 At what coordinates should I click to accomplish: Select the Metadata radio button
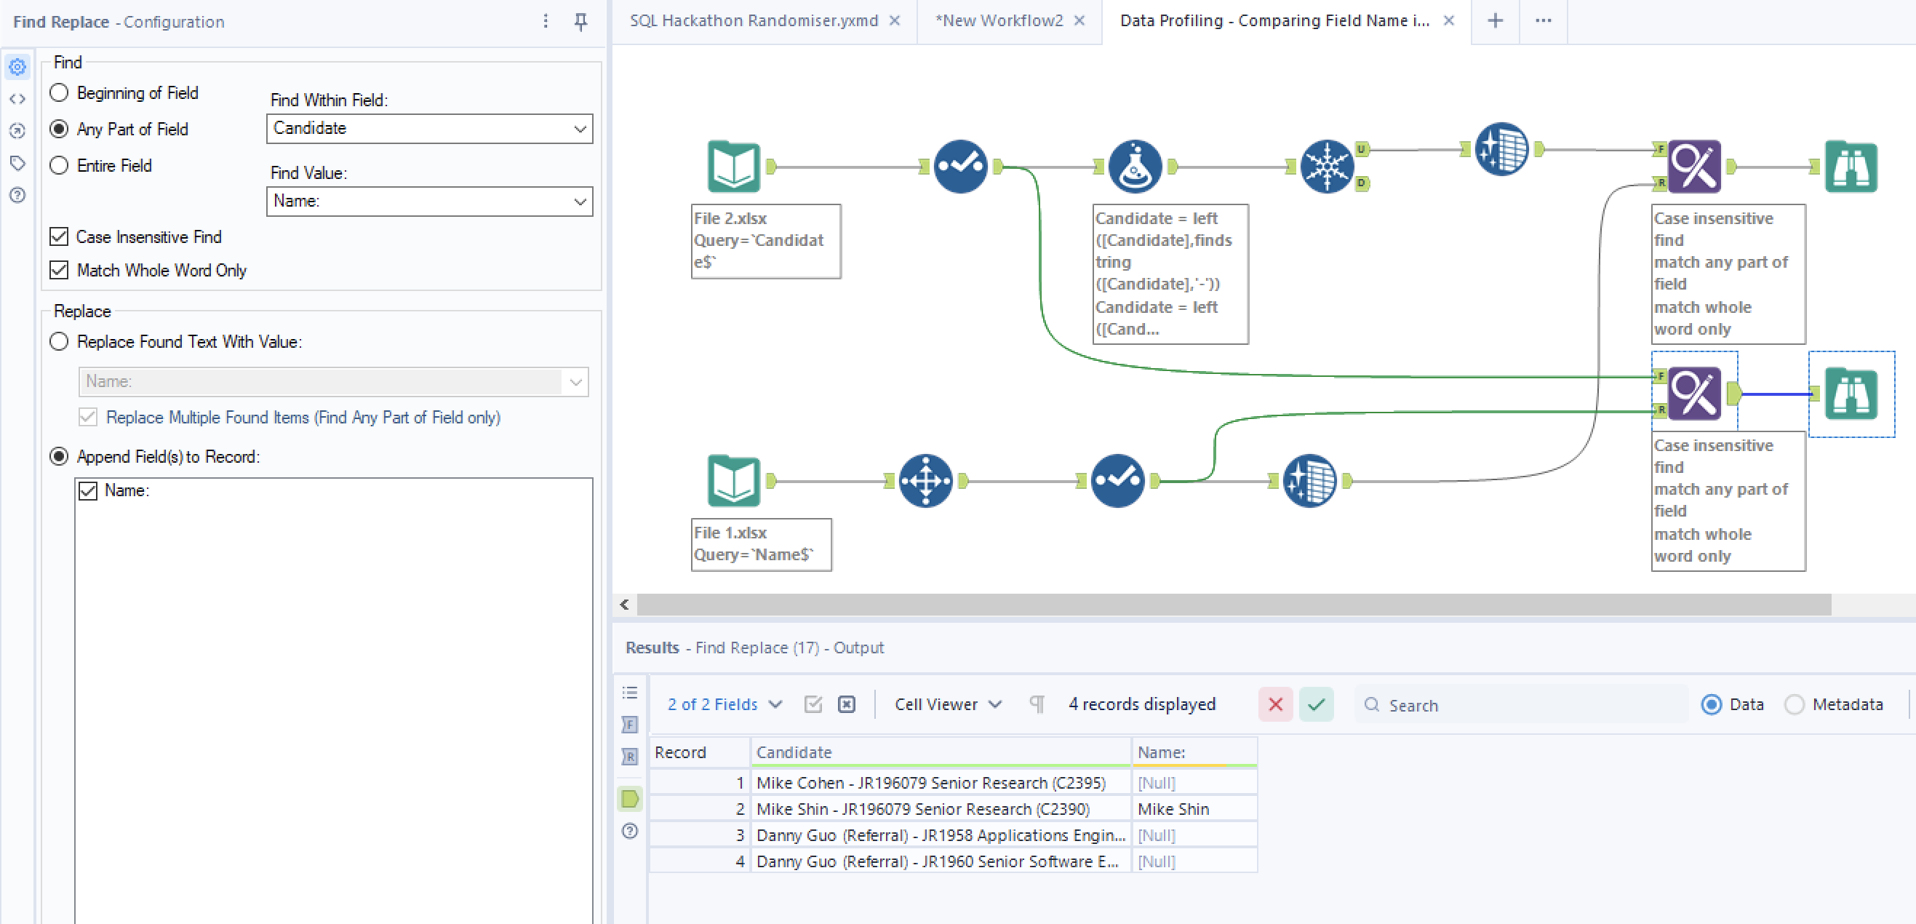point(1794,704)
